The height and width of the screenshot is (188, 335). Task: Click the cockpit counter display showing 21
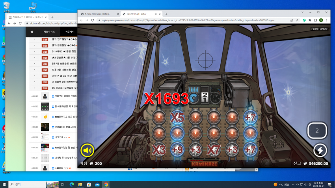[205, 97]
